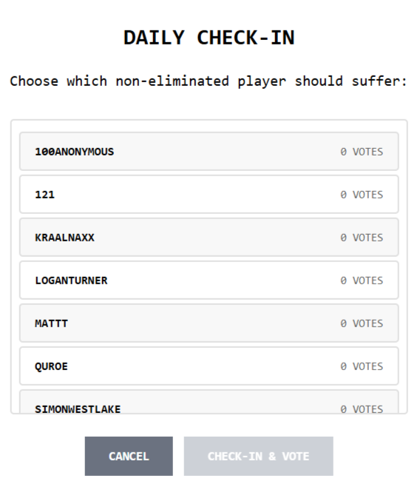This screenshot has width=420, height=490.
Task: Click the 0 votes label beside 121
Action: pos(362,195)
